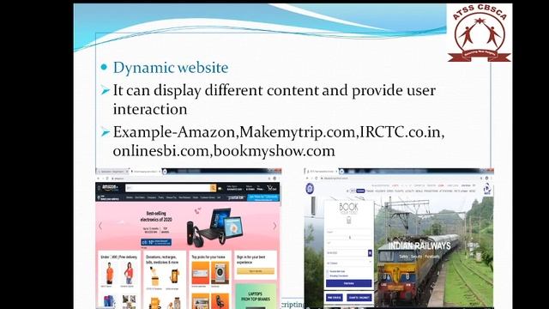Click the Amazon logo in the header
Image resolution: width=549 pixels, height=309 pixels.
click(110, 188)
